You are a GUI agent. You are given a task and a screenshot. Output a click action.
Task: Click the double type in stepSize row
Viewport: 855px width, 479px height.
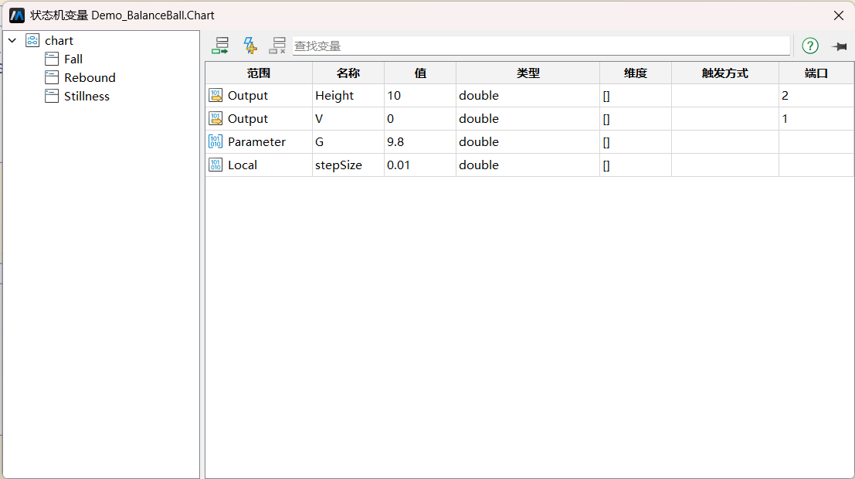click(528, 165)
